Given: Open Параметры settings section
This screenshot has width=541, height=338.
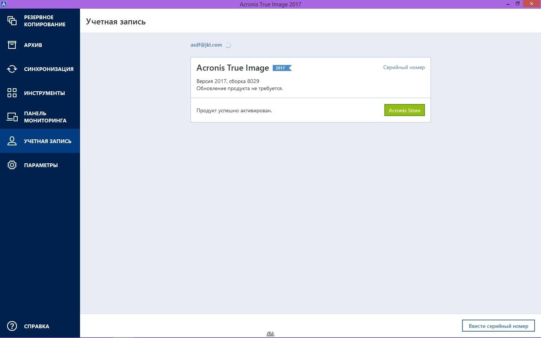Looking at the screenshot, I should (40, 165).
